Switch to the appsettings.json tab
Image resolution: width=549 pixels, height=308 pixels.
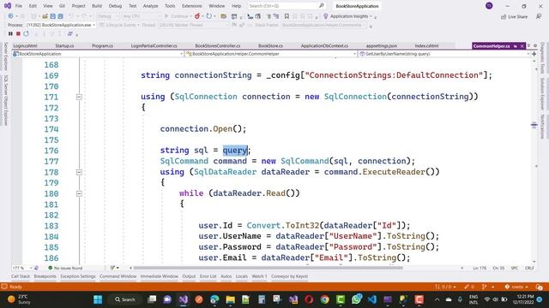[382, 45]
